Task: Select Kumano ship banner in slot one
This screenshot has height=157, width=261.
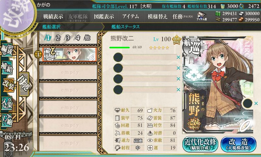Action: click(69, 55)
